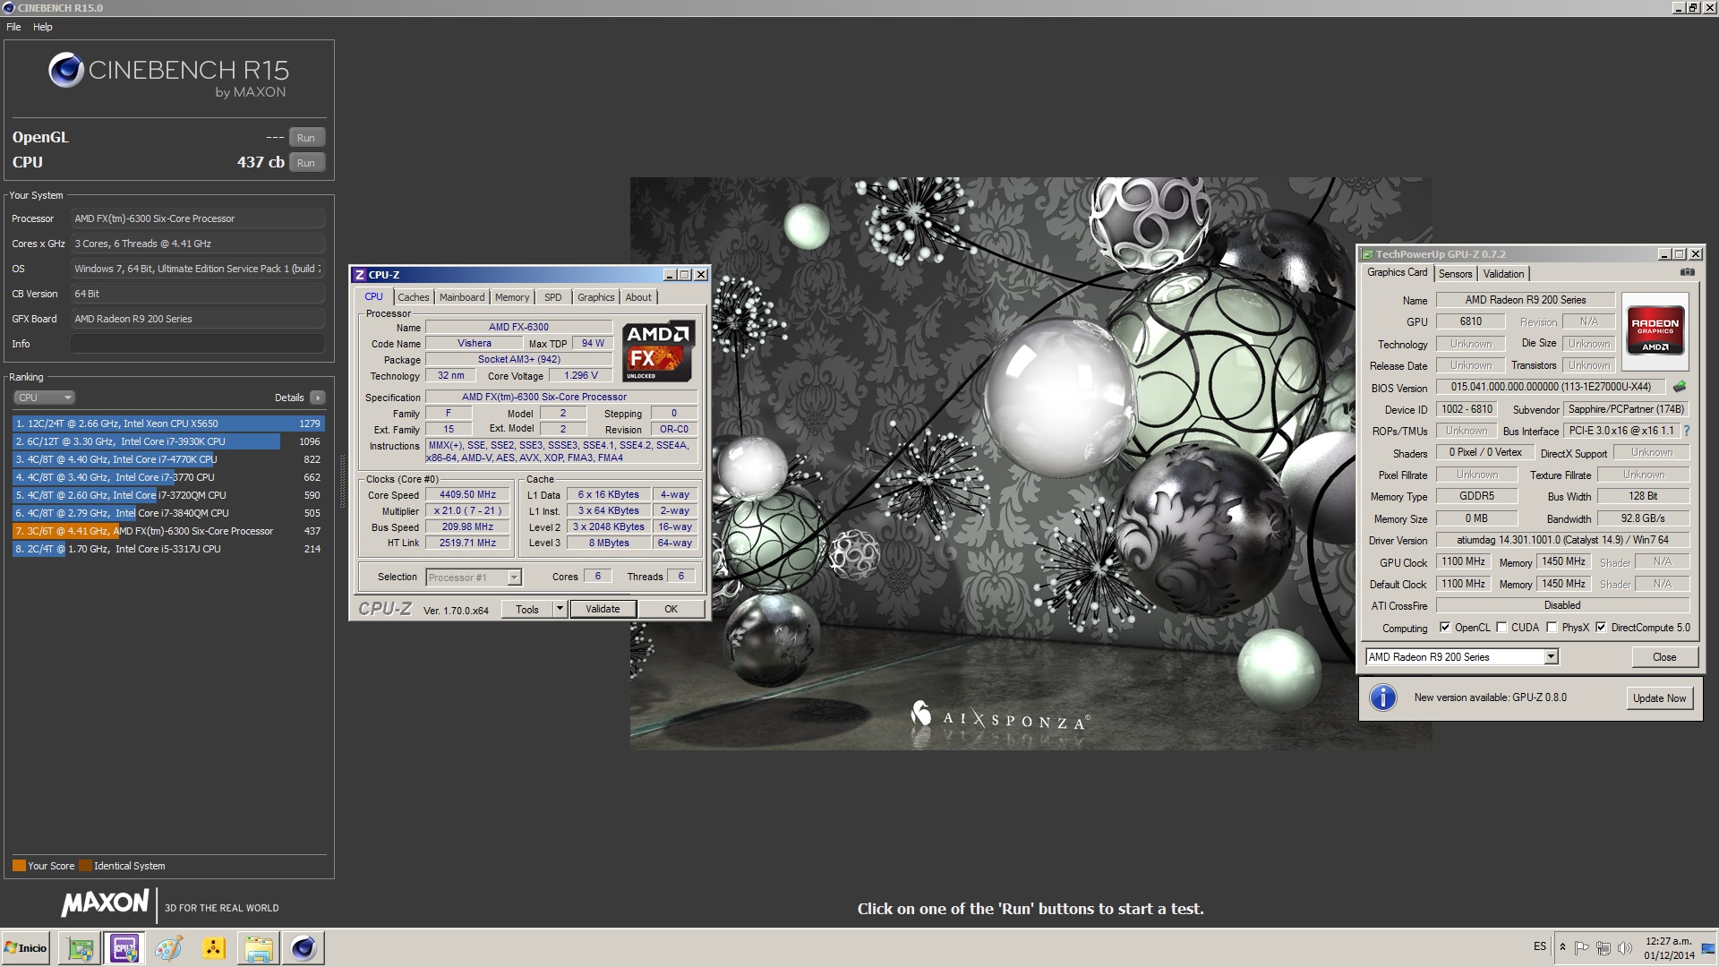Click Update Now in GPU-Z
1719x967 pixels.
tap(1659, 698)
